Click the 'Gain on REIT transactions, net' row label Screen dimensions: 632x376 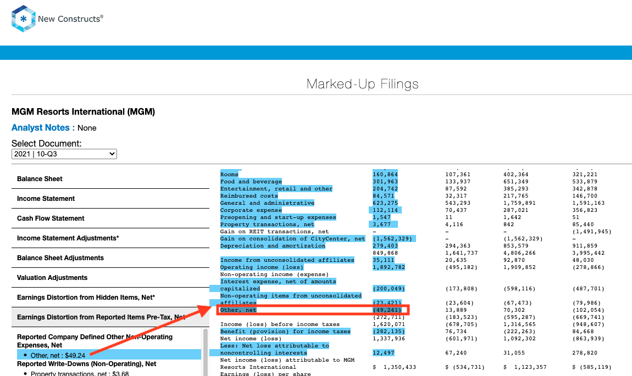(274, 232)
